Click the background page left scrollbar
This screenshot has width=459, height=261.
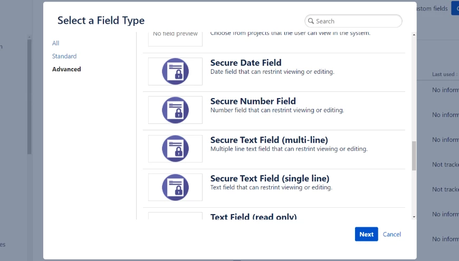point(29,96)
